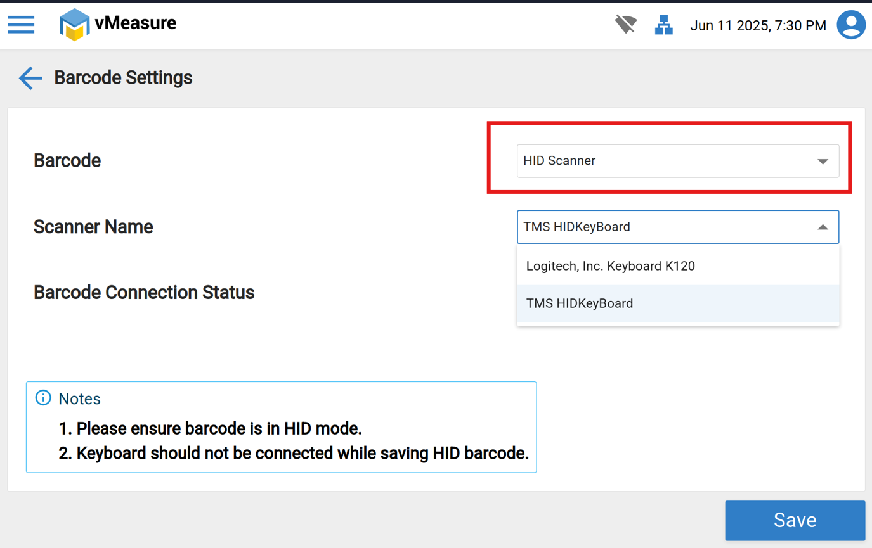The height and width of the screenshot is (548, 872).
Task: Open the hamburger navigation menu
Action: tap(21, 25)
